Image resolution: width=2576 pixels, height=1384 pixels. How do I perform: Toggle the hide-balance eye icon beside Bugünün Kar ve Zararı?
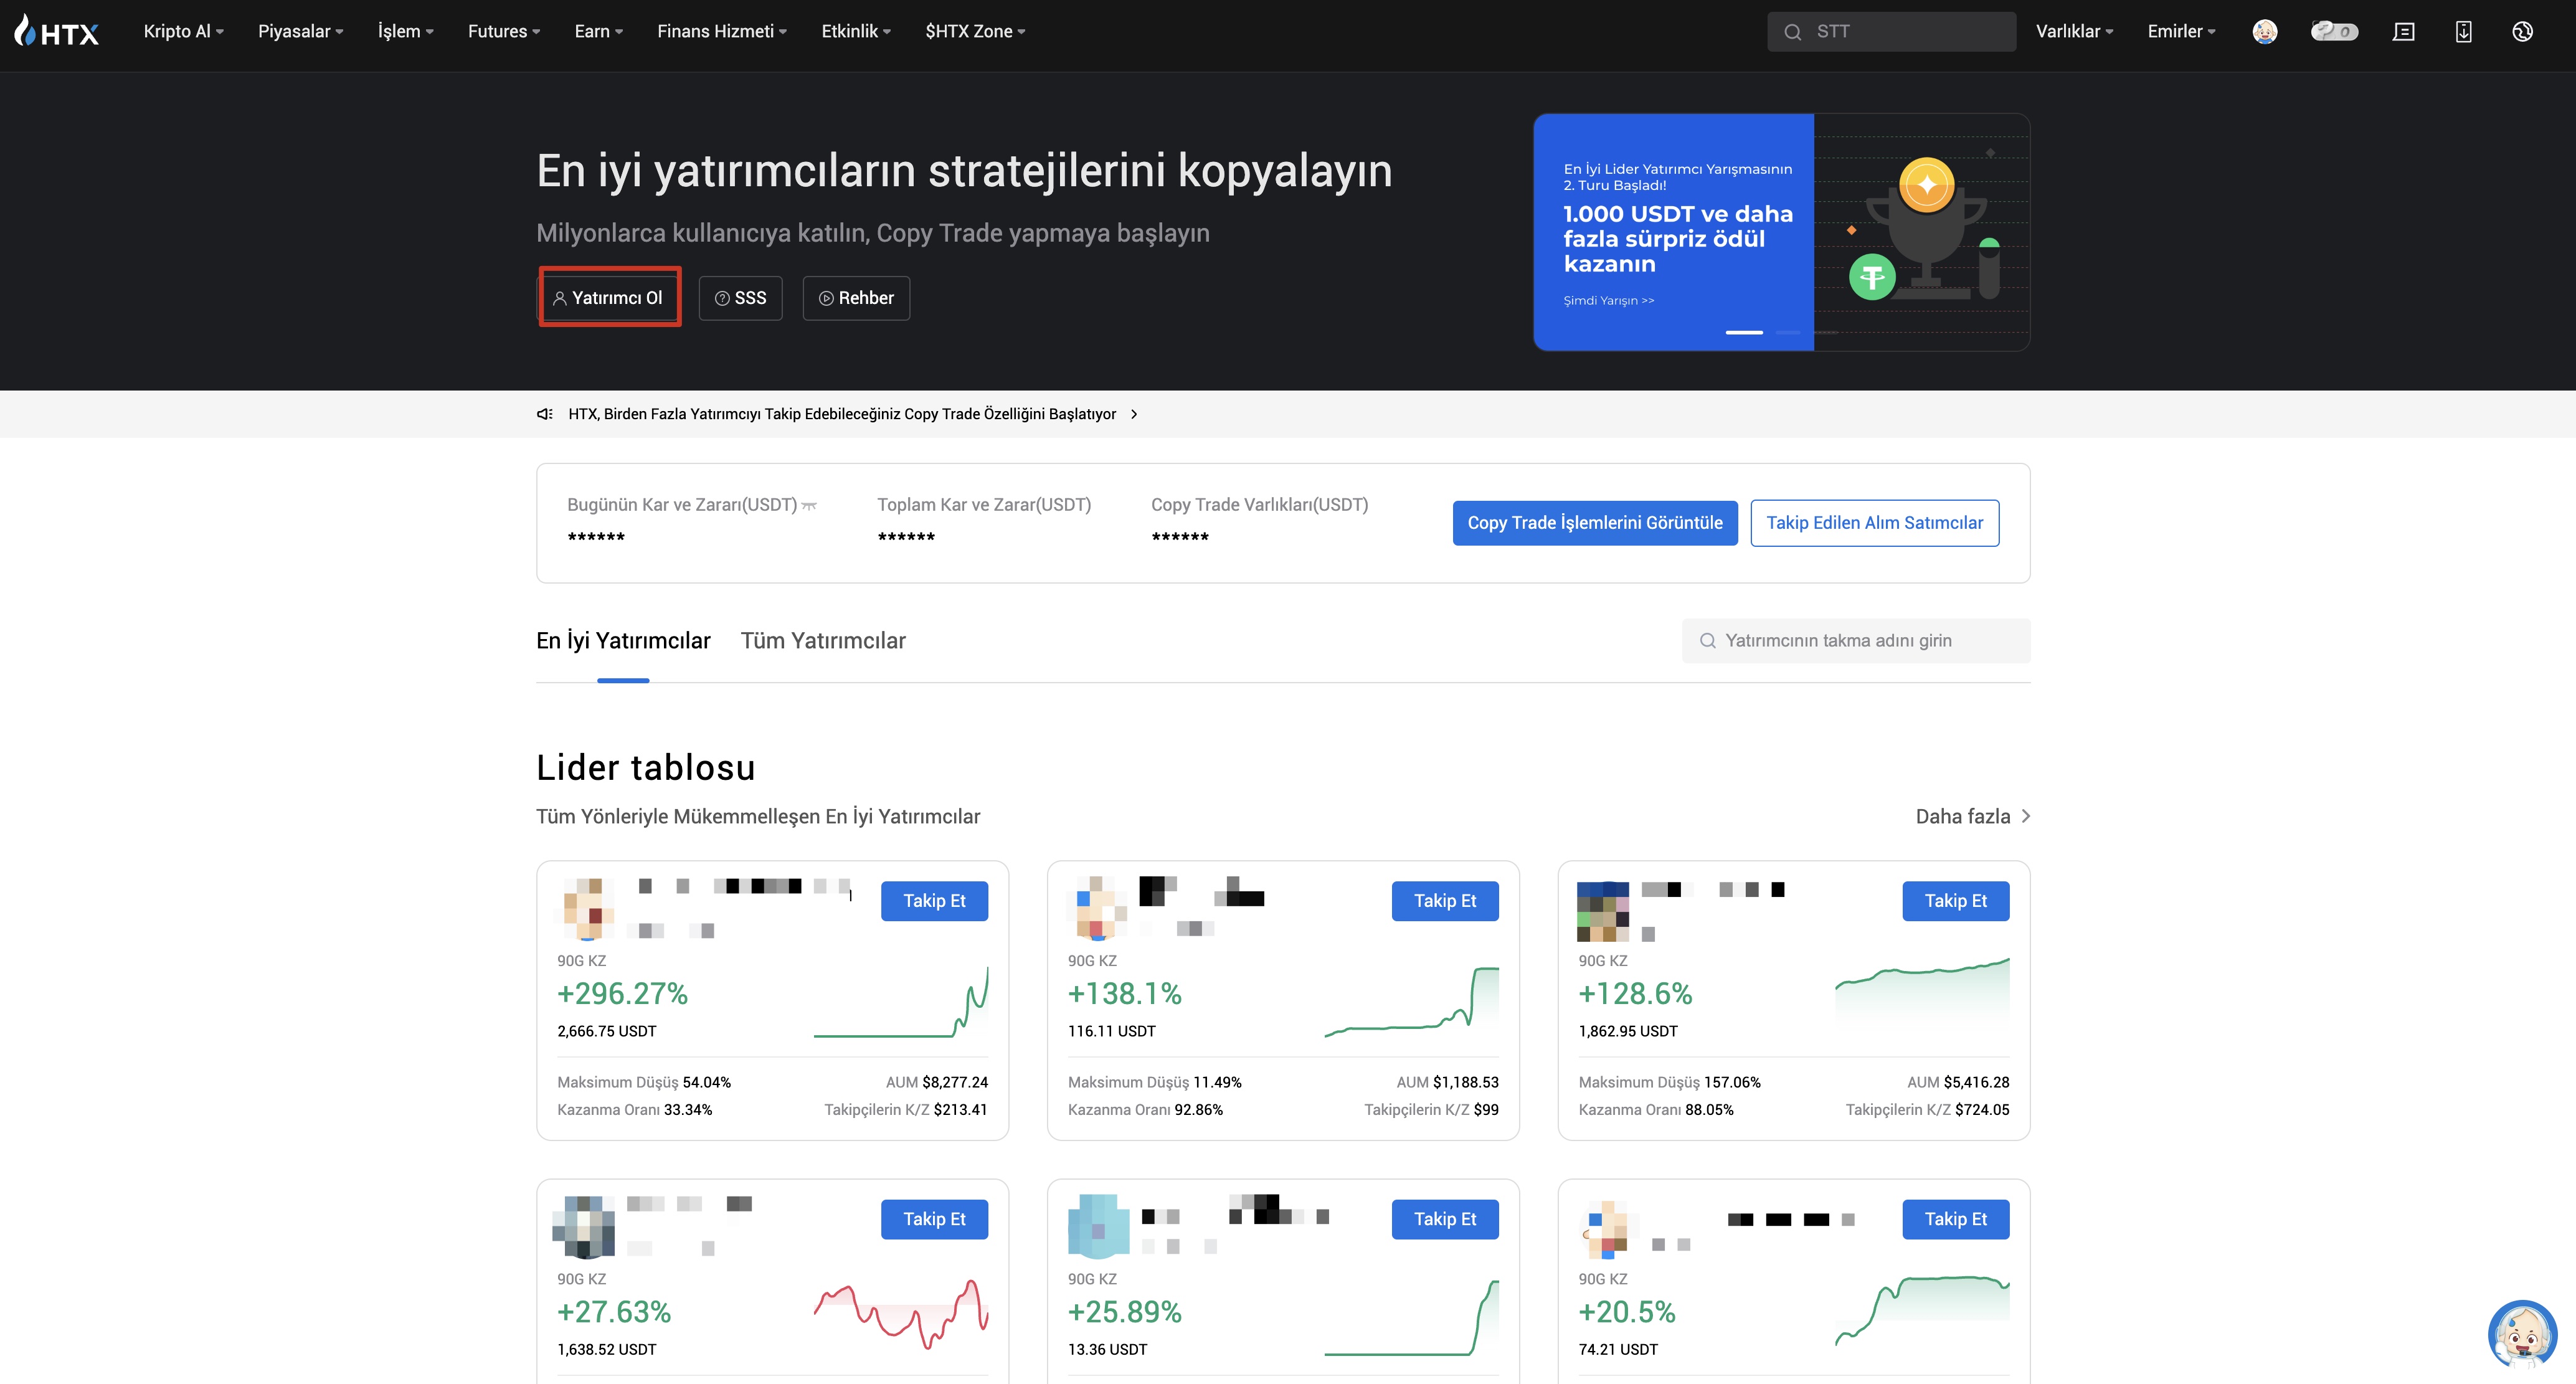click(810, 506)
